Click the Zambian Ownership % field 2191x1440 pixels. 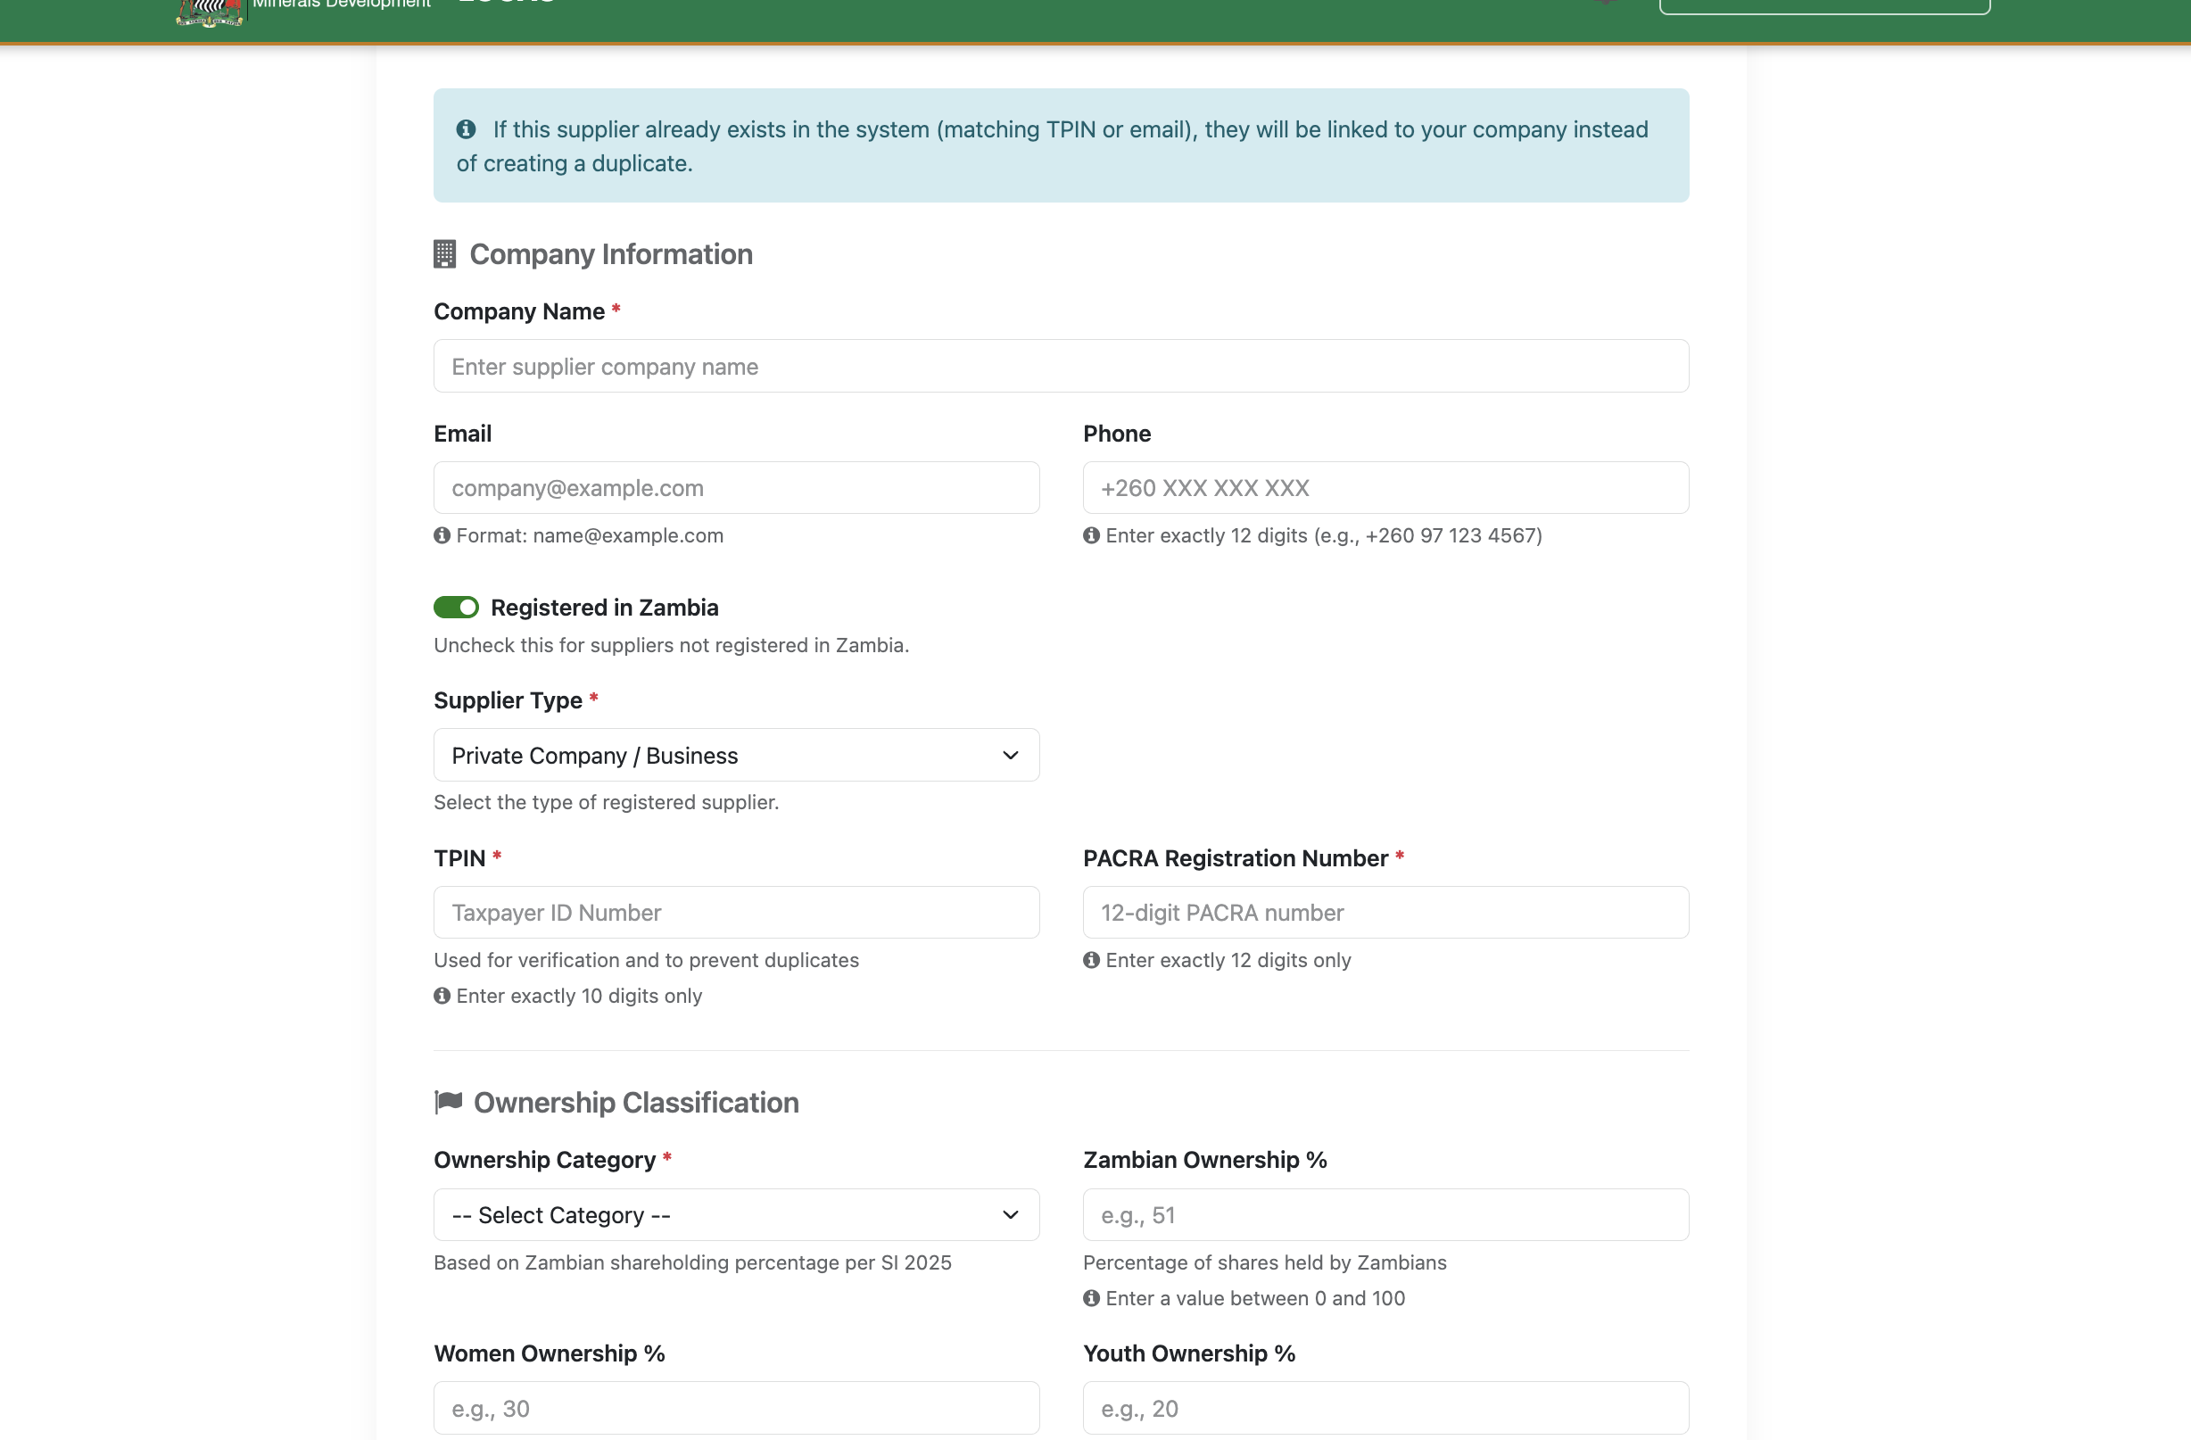tap(1385, 1215)
